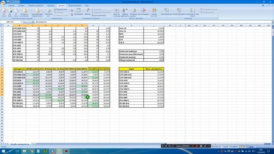Image resolution: width=274 pixels, height=154 pixels.
Task: Open the Review ribbon tab
Action: click(x=75, y=6)
